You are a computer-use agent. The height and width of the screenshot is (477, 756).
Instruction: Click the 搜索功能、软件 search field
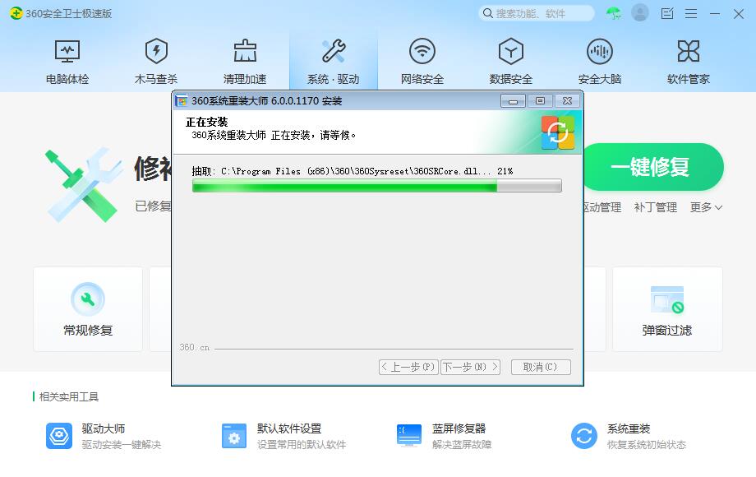537,13
